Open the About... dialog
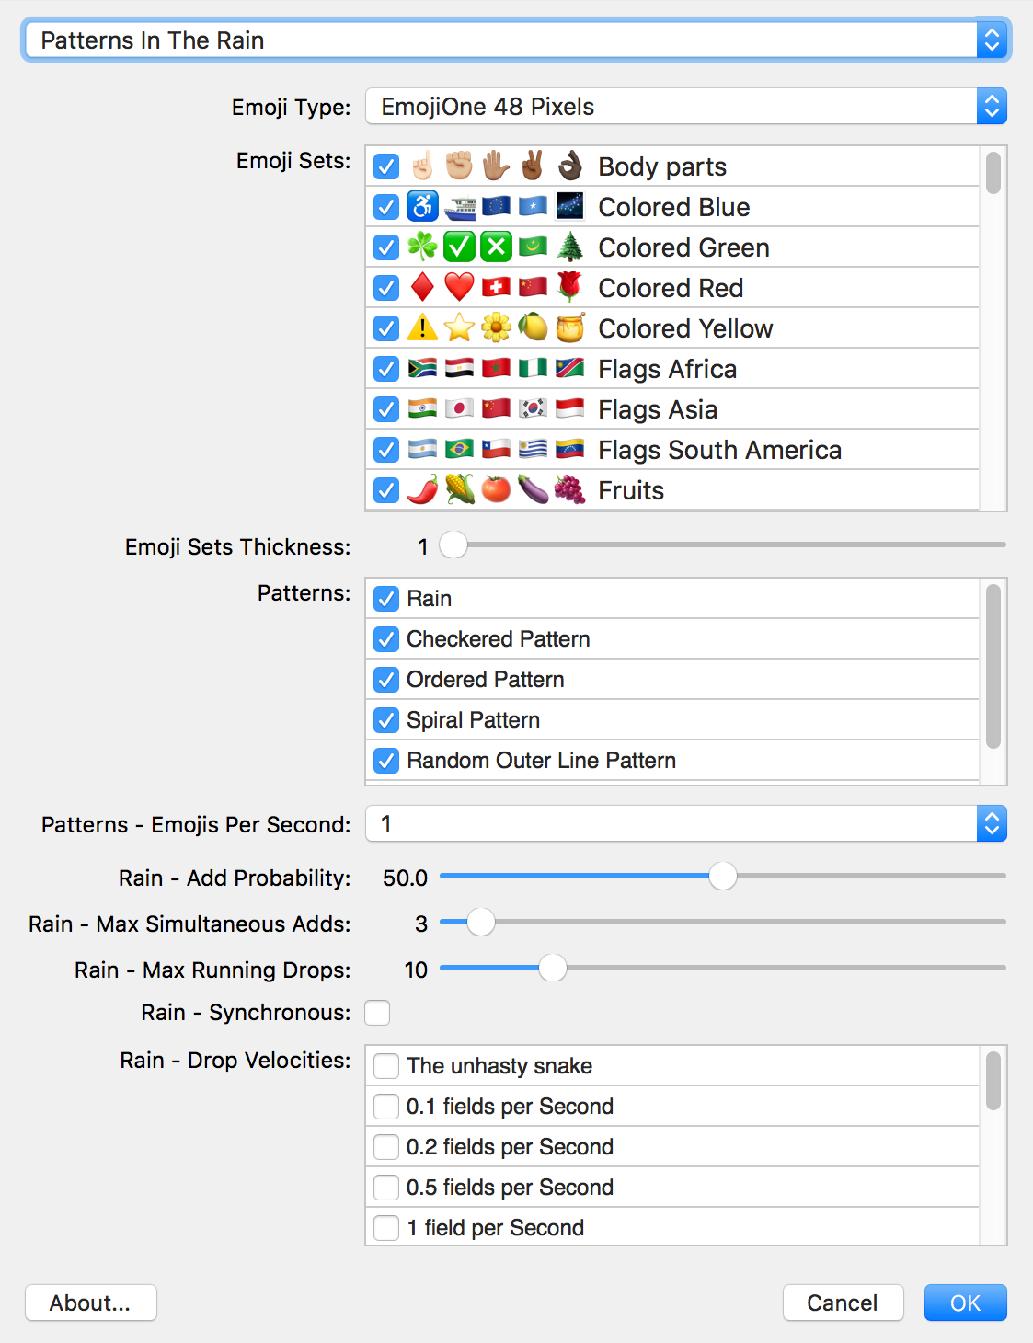Image resolution: width=1033 pixels, height=1343 pixels. coord(90,1303)
